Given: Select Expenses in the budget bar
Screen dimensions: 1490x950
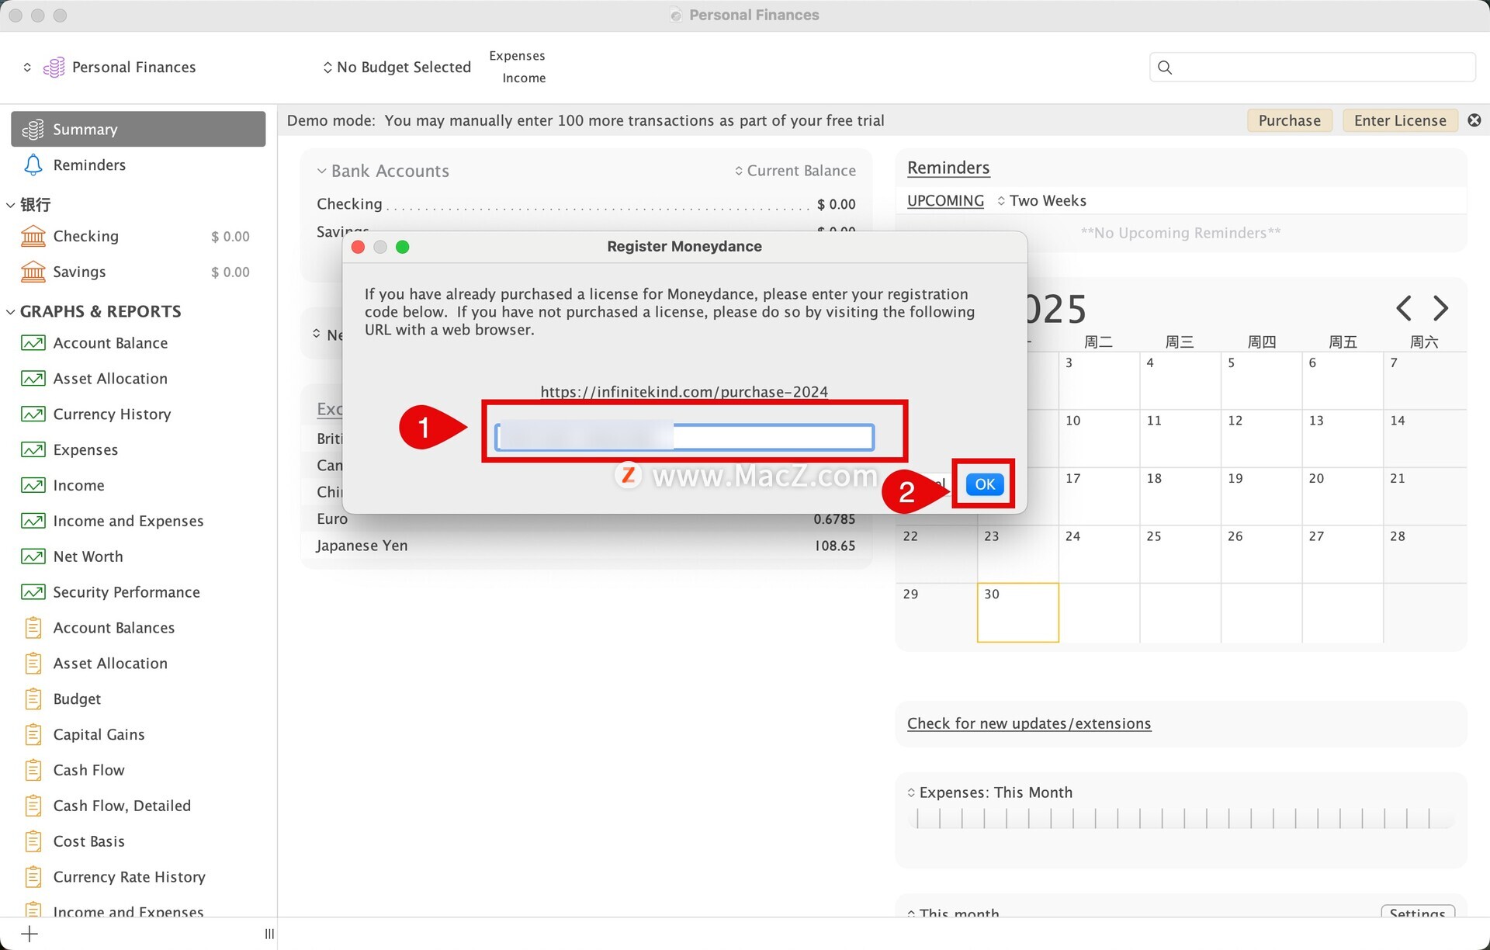Looking at the screenshot, I should (x=517, y=56).
